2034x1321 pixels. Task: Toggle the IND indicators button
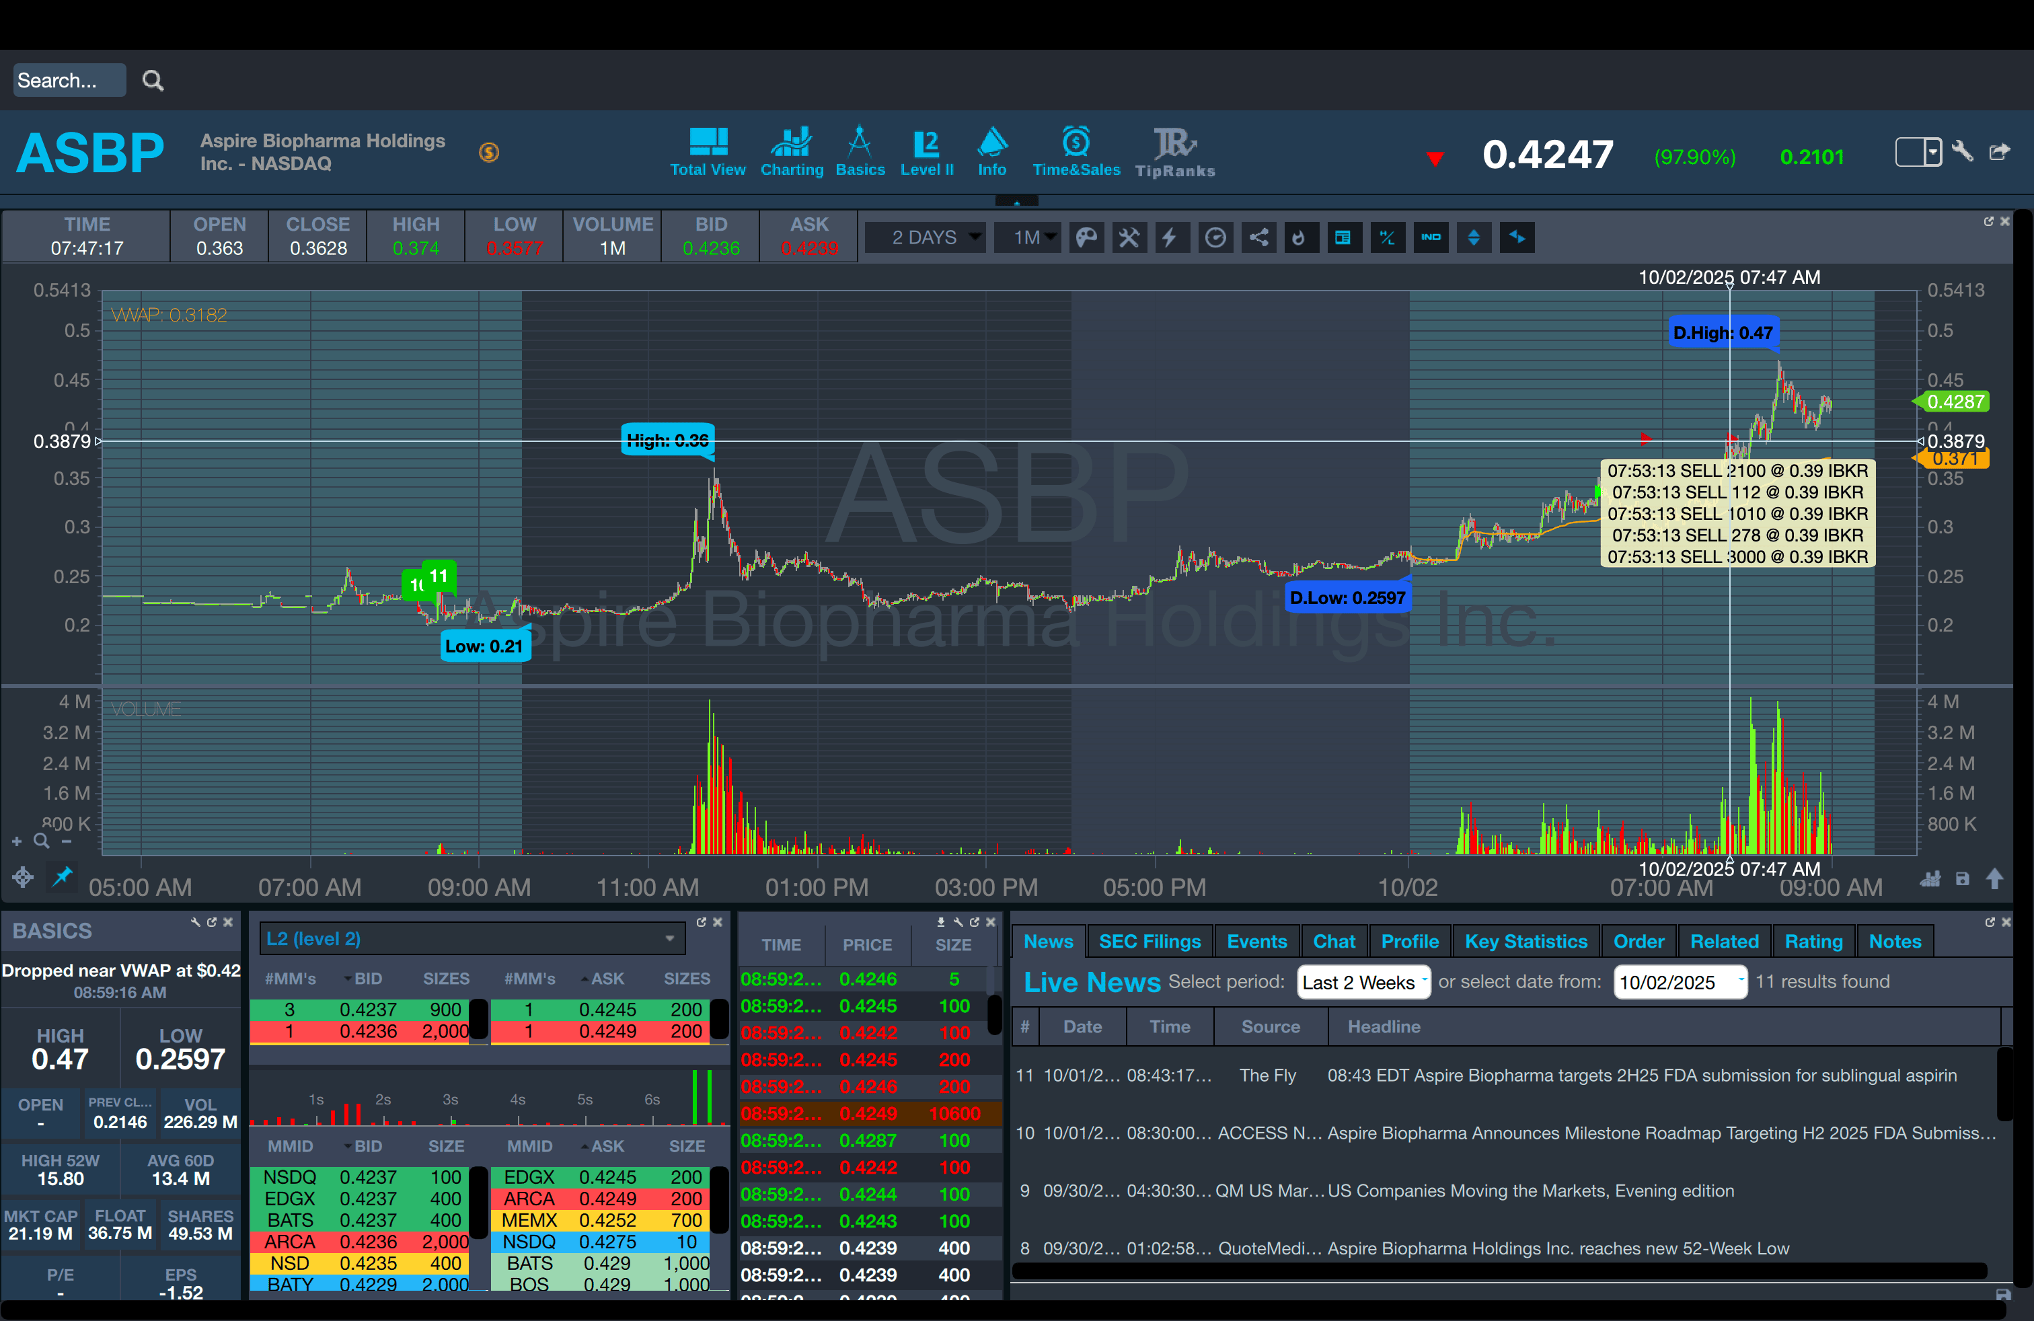coord(1431,237)
